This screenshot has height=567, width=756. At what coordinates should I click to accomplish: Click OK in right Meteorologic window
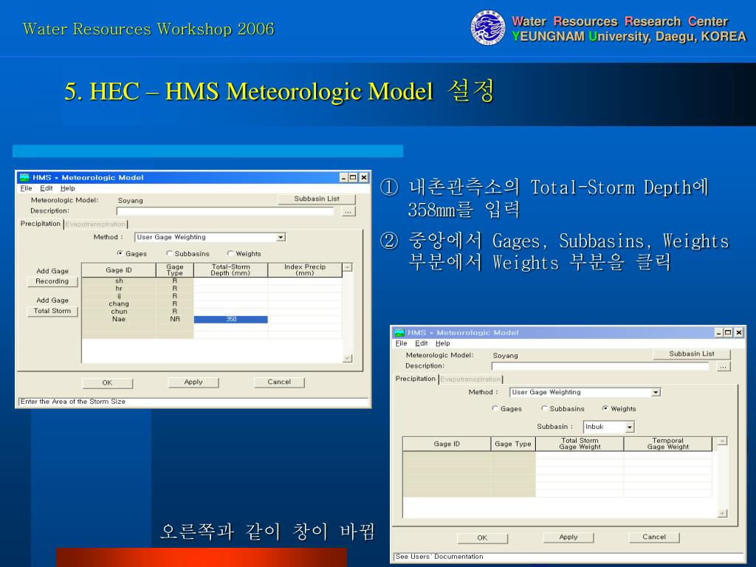pos(482,537)
